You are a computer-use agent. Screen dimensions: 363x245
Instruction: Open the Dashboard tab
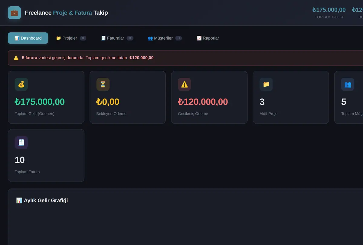click(28, 38)
